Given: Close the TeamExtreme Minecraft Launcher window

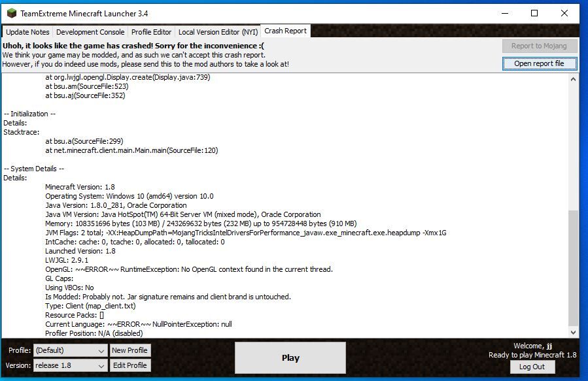Looking at the screenshot, I should tap(564, 14).
